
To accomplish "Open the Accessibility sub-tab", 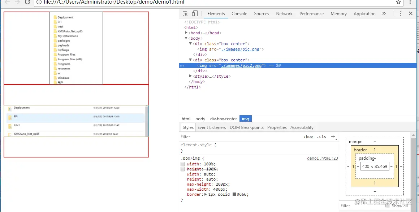I will pos(302,127).
